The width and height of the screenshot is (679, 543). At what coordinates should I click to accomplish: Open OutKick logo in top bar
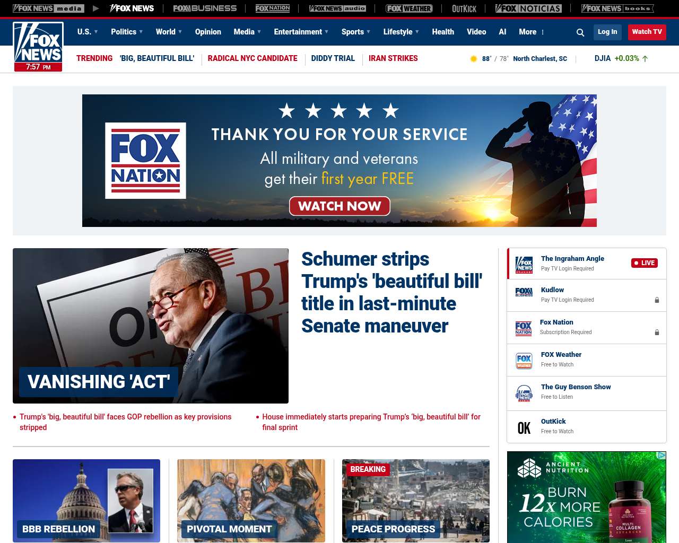click(464, 8)
